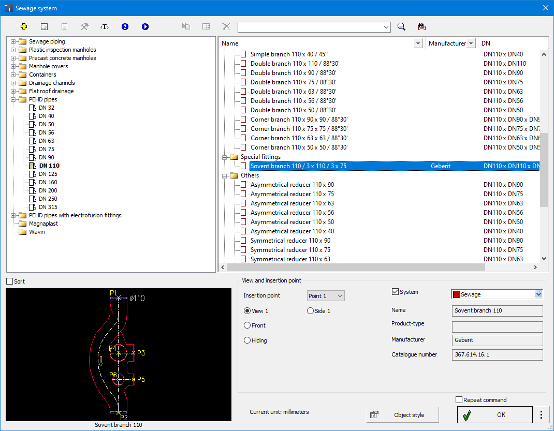Click the OK button

coord(494,414)
